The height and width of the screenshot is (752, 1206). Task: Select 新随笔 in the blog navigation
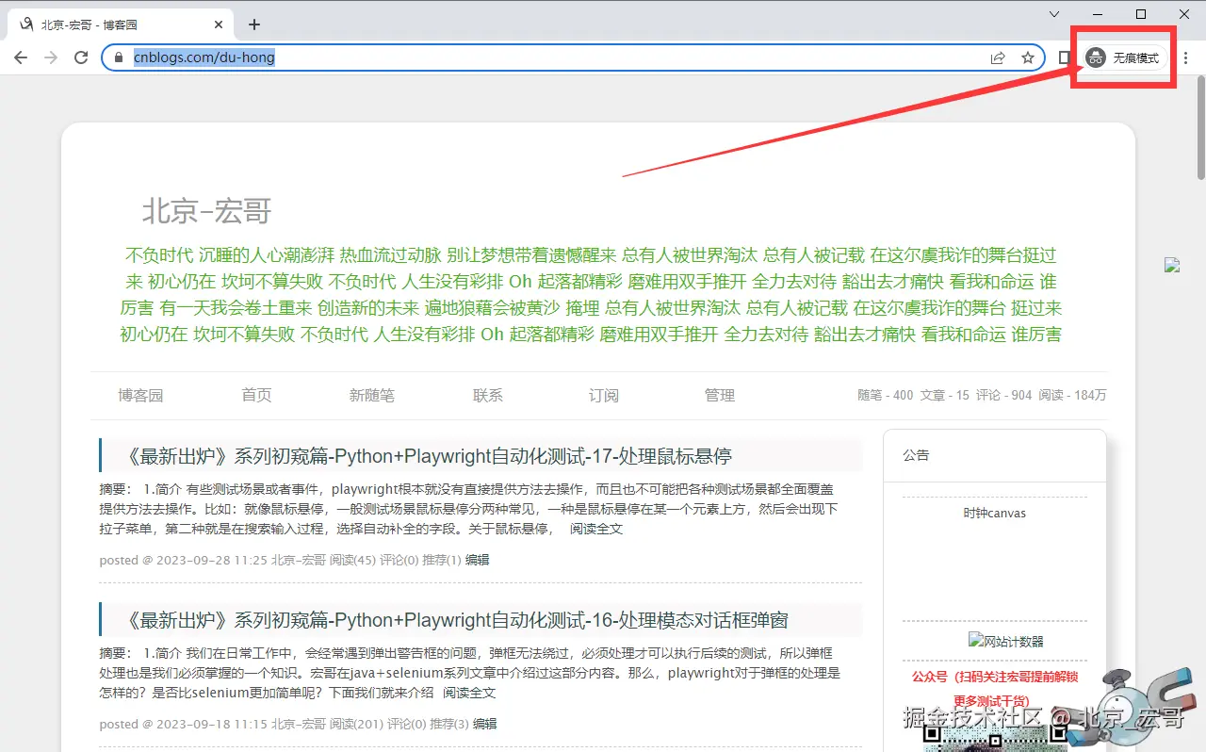pyautogui.click(x=371, y=395)
